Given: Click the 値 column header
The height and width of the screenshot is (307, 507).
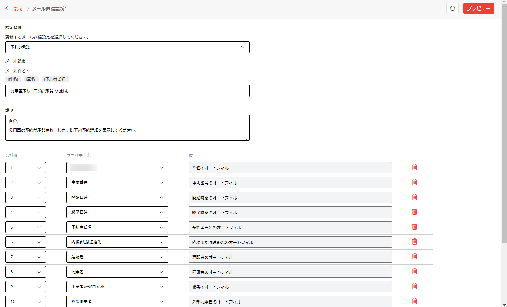Looking at the screenshot, I should [191, 155].
